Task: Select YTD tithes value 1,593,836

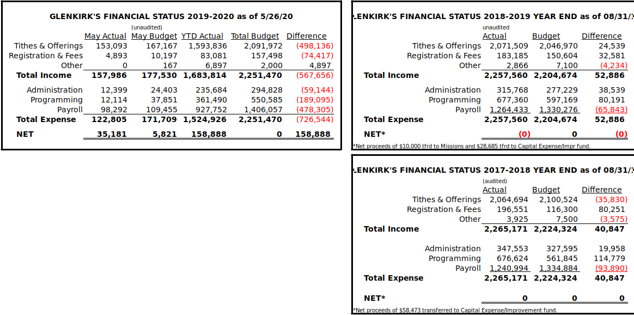Action: click(x=208, y=46)
